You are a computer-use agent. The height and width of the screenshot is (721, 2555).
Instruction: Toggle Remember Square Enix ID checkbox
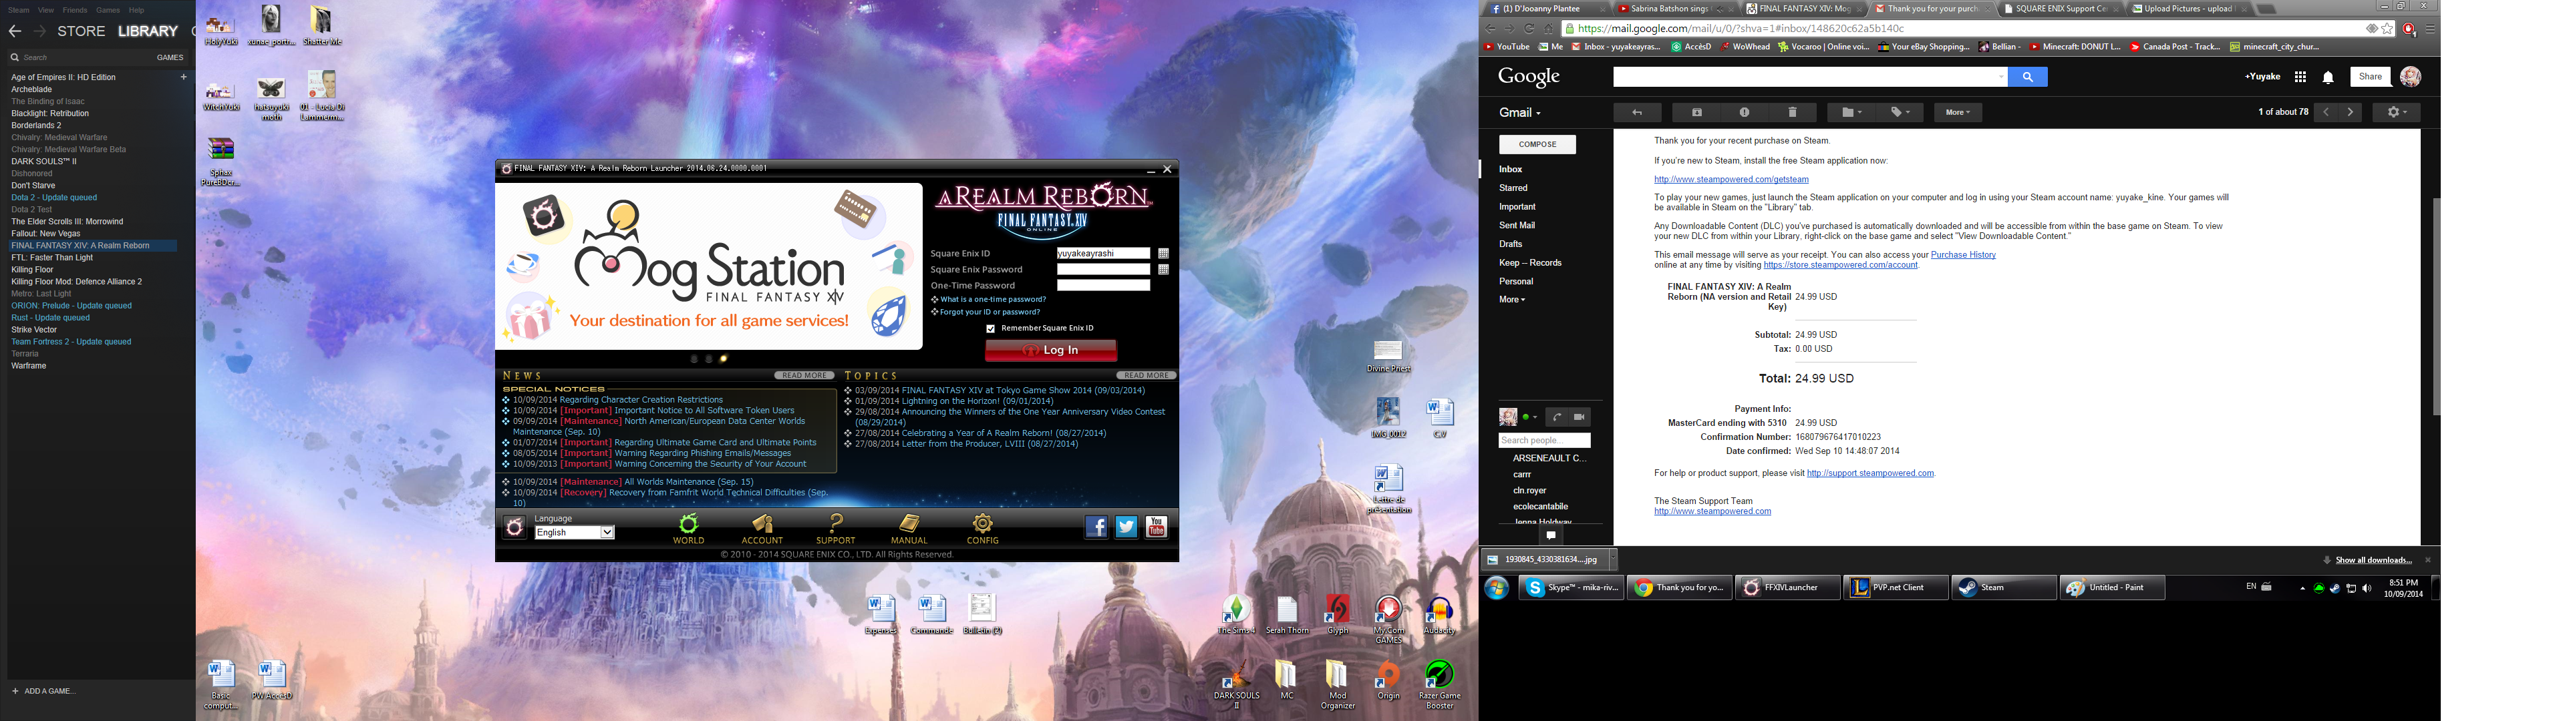[990, 329]
